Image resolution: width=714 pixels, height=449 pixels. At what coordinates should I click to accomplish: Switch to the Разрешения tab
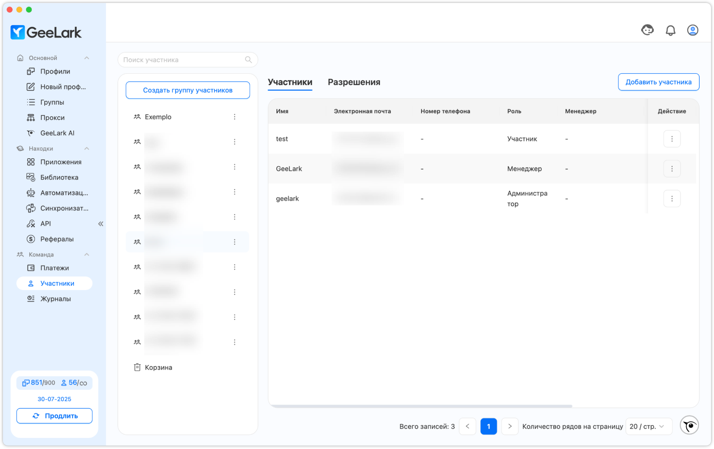354,82
